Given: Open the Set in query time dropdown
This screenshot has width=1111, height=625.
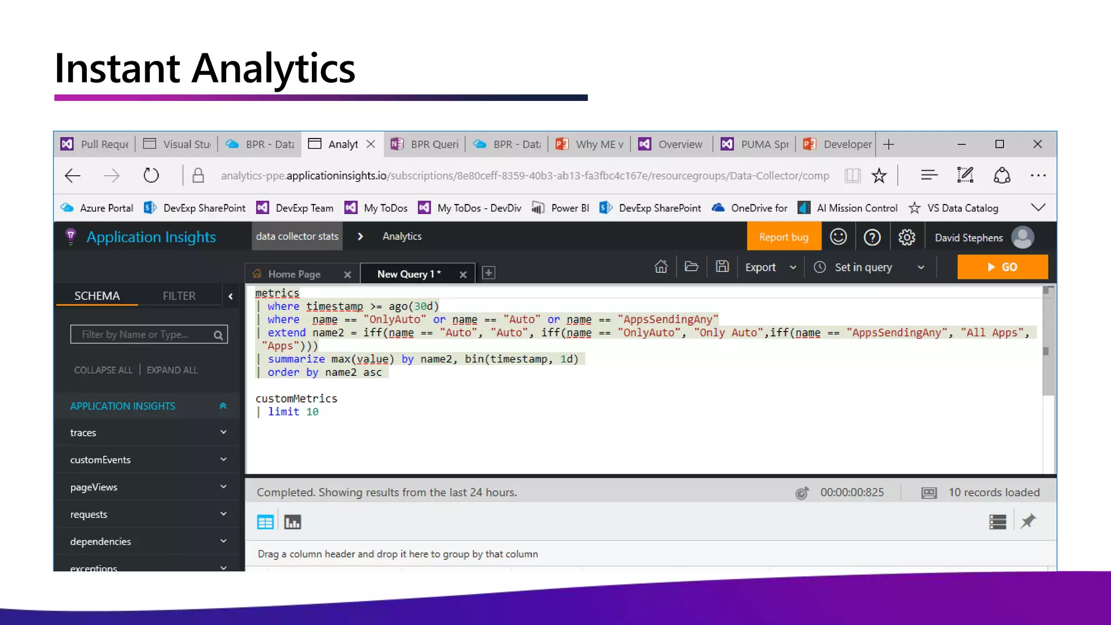Looking at the screenshot, I should coord(869,267).
